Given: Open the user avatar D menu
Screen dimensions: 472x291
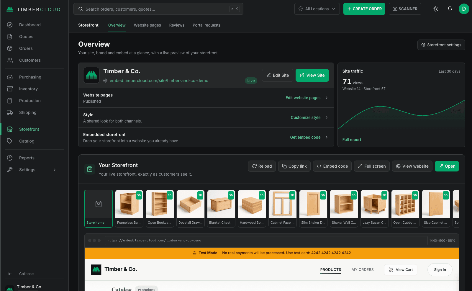Looking at the screenshot, I should [x=464, y=9].
